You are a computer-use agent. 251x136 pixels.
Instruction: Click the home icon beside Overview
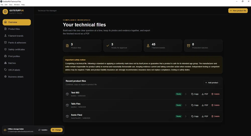[6, 22]
